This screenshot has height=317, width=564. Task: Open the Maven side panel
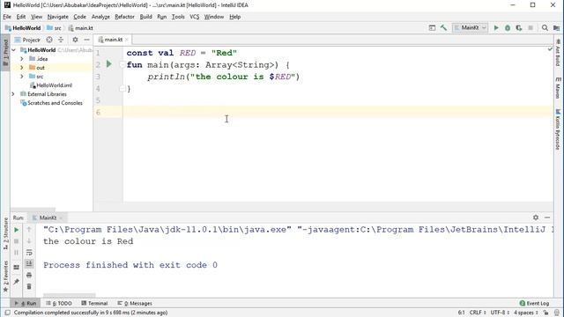[x=558, y=87]
